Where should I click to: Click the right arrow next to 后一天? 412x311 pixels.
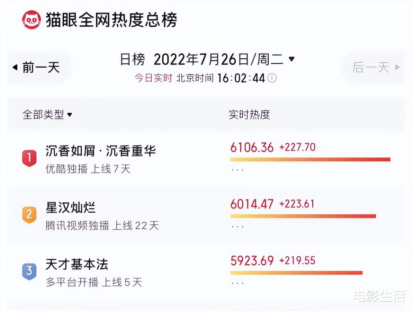[398, 67]
